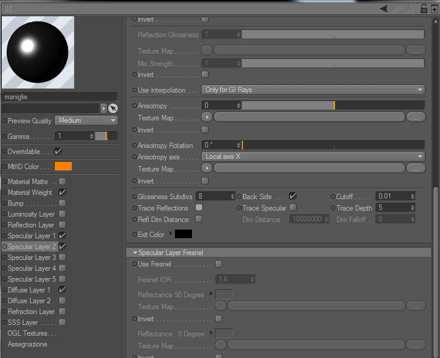
Task: Click the grip dots icon at top-left
Action: 8,8
